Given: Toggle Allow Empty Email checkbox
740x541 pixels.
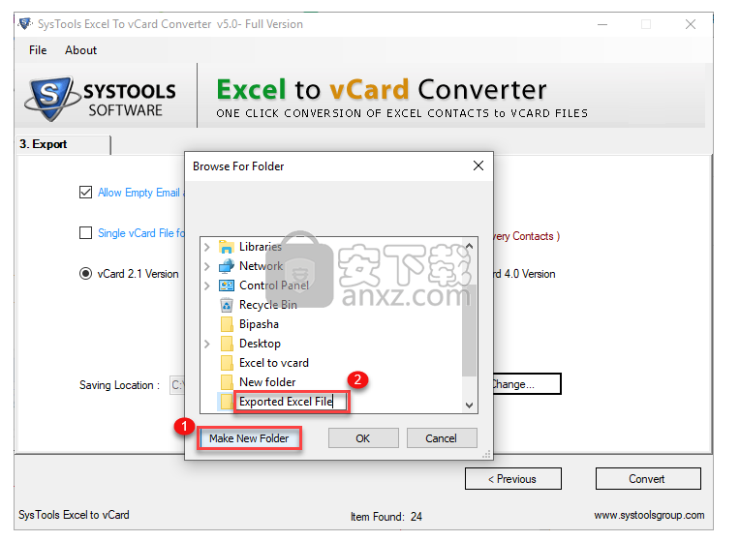Looking at the screenshot, I should pyautogui.click(x=85, y=193).
